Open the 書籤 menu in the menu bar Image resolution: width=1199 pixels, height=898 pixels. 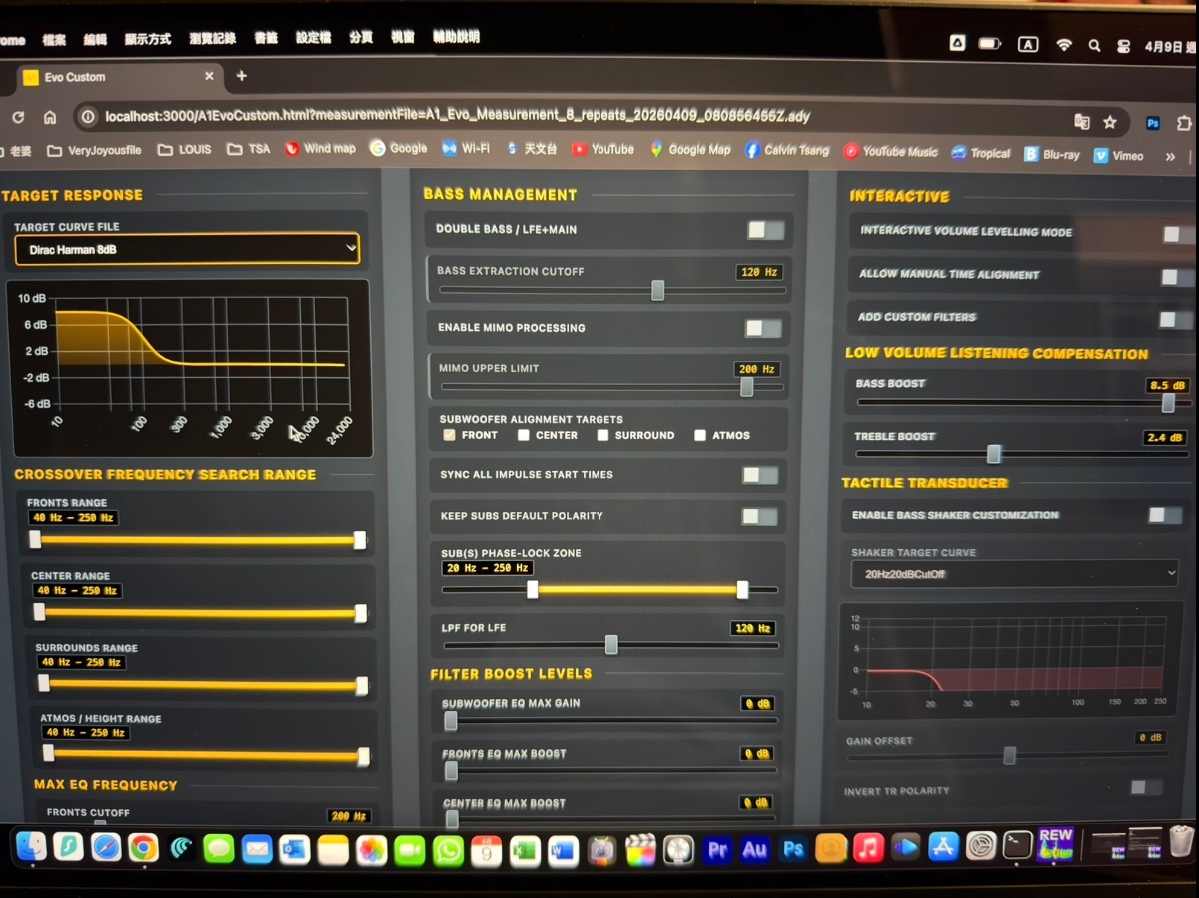[266, 38]
